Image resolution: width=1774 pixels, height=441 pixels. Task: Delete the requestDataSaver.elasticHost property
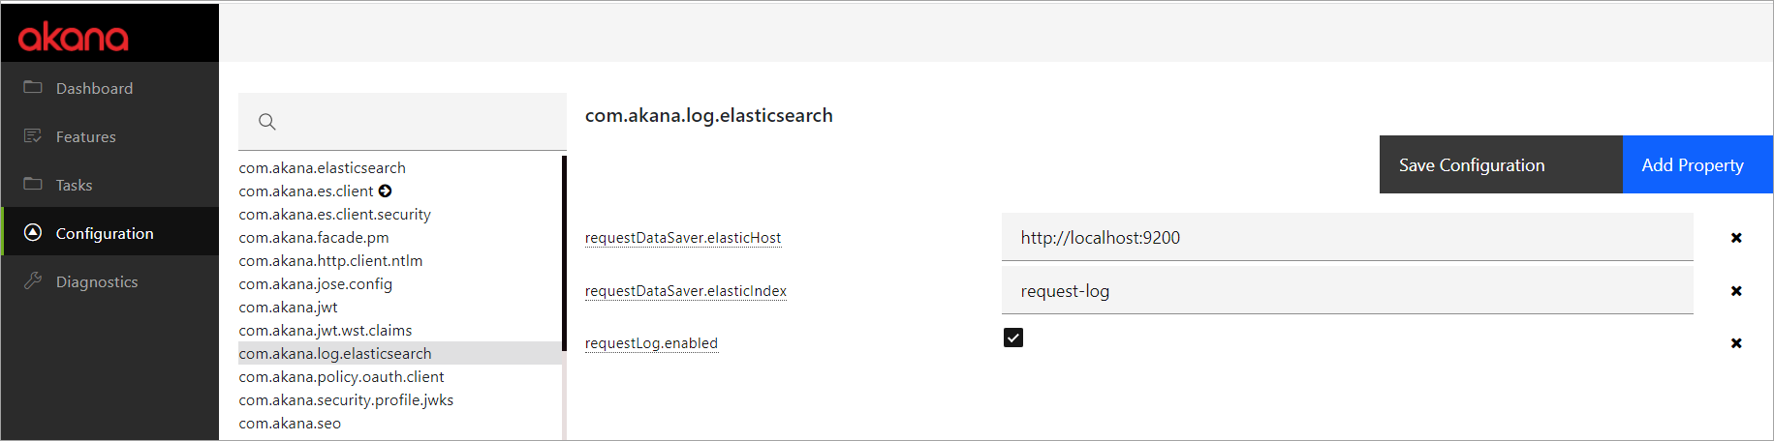[1736, 238]
